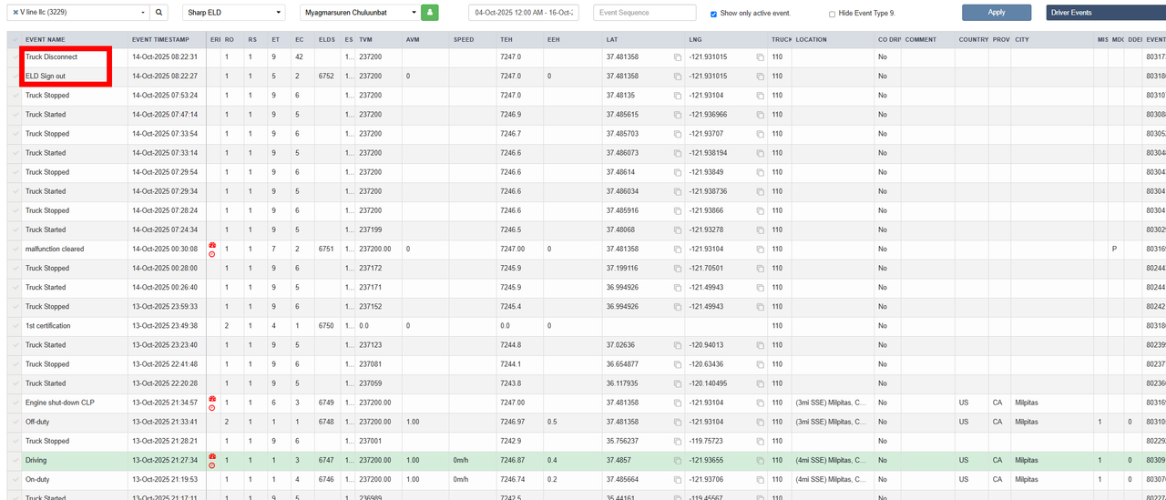Click EC value 42 in Truck Disconnect row
The image size is (1166, 500).
(299, 57)
